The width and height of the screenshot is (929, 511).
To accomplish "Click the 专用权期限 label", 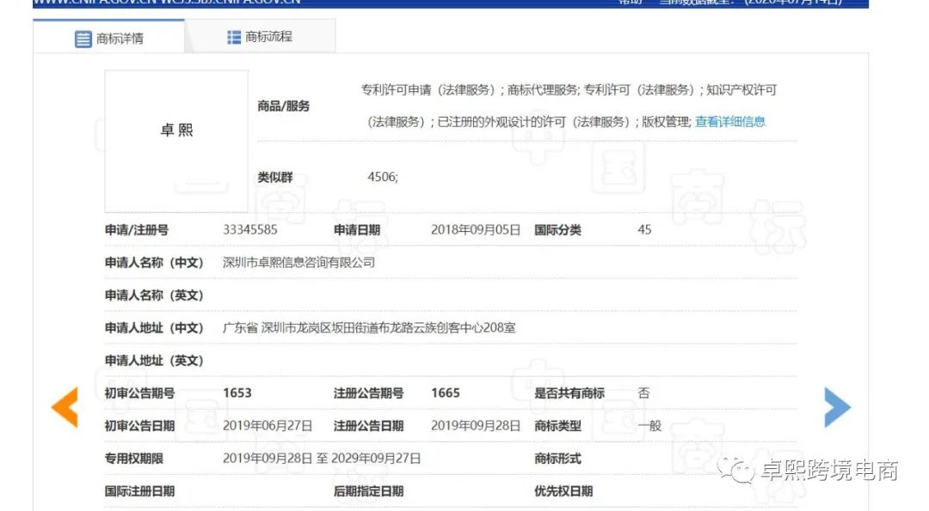I will click(134, 459).
